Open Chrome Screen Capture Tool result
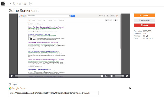164x103 pixels. (x=46, y=60)
